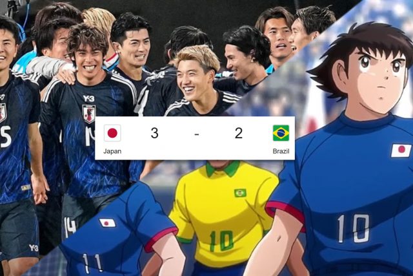Select Brazil's score number 2

[239, 133]
